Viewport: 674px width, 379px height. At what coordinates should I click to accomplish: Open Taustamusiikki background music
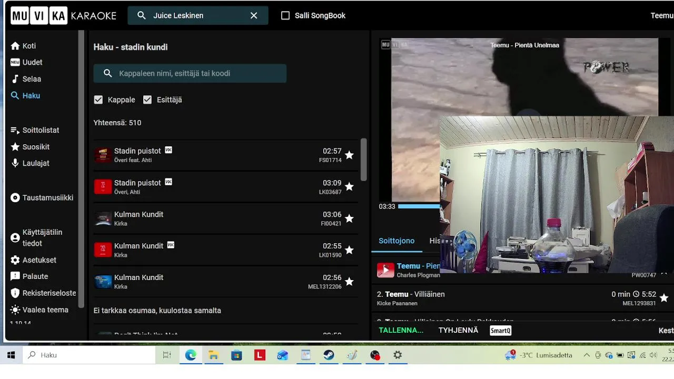[42, 198]
